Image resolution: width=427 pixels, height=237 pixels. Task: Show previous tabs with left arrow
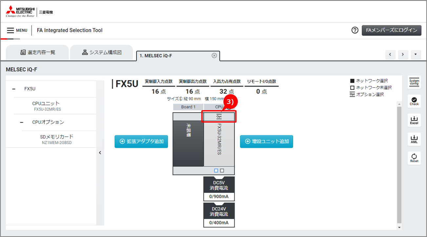pos(390,55)
